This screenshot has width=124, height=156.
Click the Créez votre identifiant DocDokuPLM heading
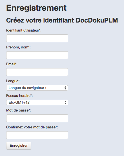pos(62,20)
